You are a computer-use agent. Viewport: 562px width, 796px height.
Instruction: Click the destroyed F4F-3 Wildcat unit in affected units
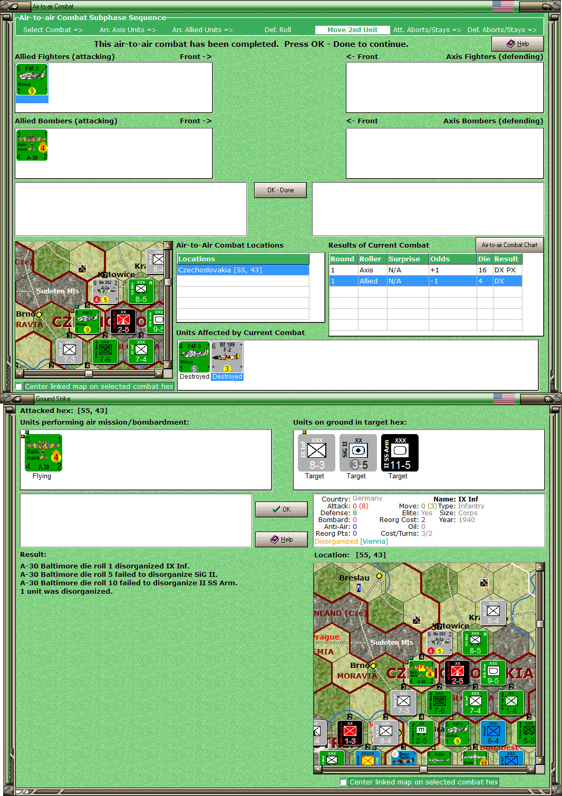point(195,357)
